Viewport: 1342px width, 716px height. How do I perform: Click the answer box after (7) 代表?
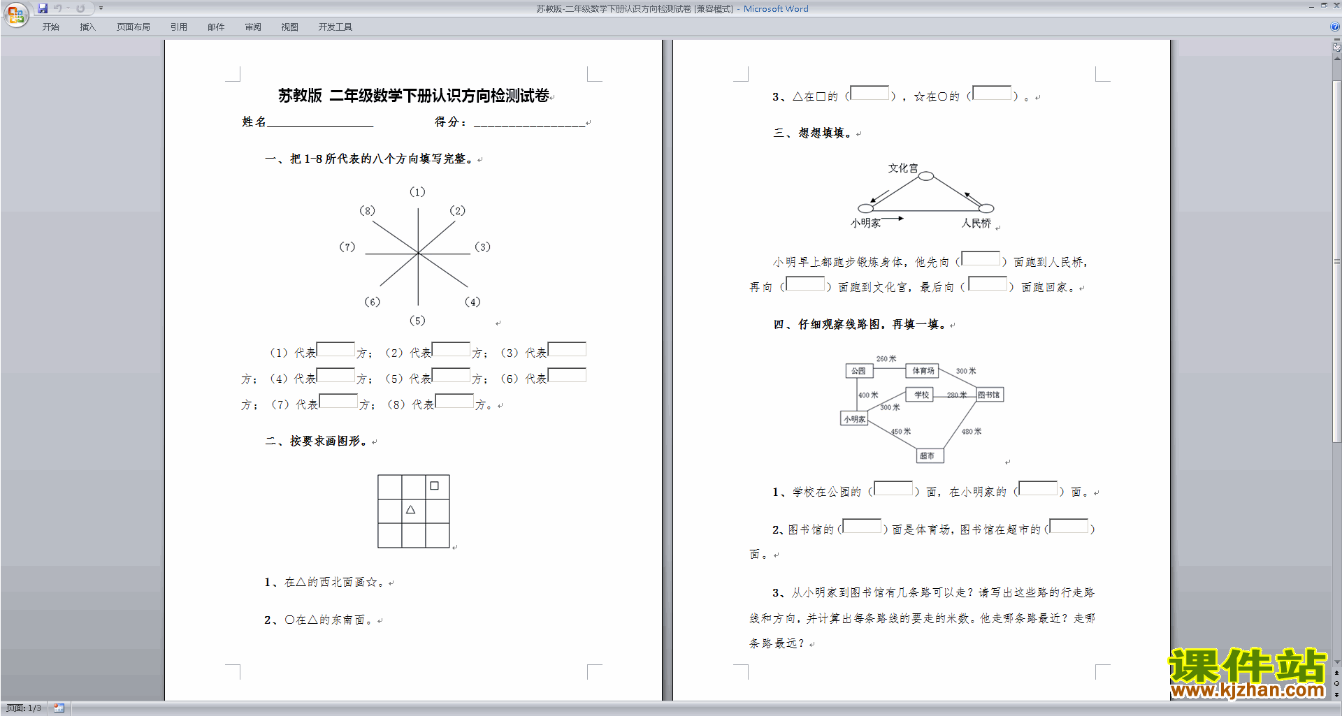338,401
